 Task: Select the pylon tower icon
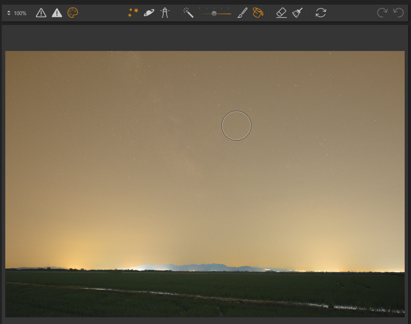tap(165, 13)
